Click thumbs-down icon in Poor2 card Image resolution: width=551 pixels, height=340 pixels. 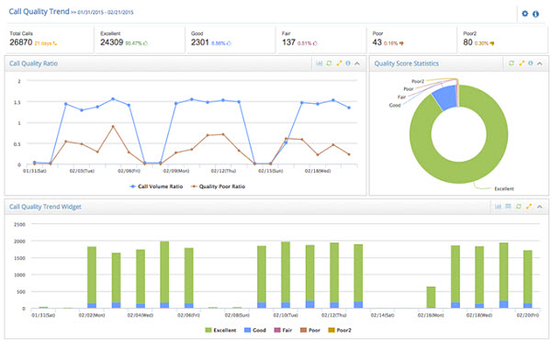click(x=492, y=43)
